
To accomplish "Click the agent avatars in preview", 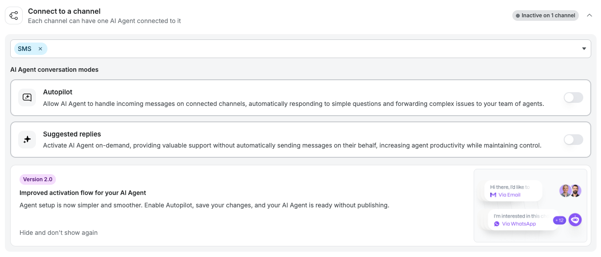I will coord(570,191).
